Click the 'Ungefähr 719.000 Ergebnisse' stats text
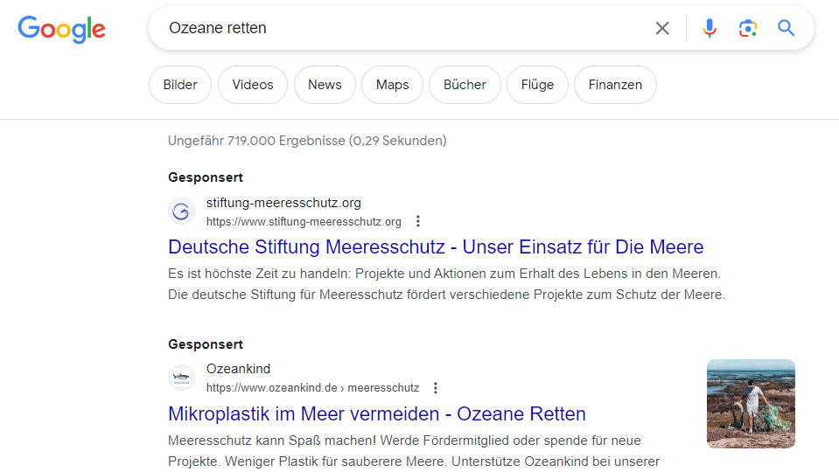This screenshot has width=839, height=472. (307, 141)
